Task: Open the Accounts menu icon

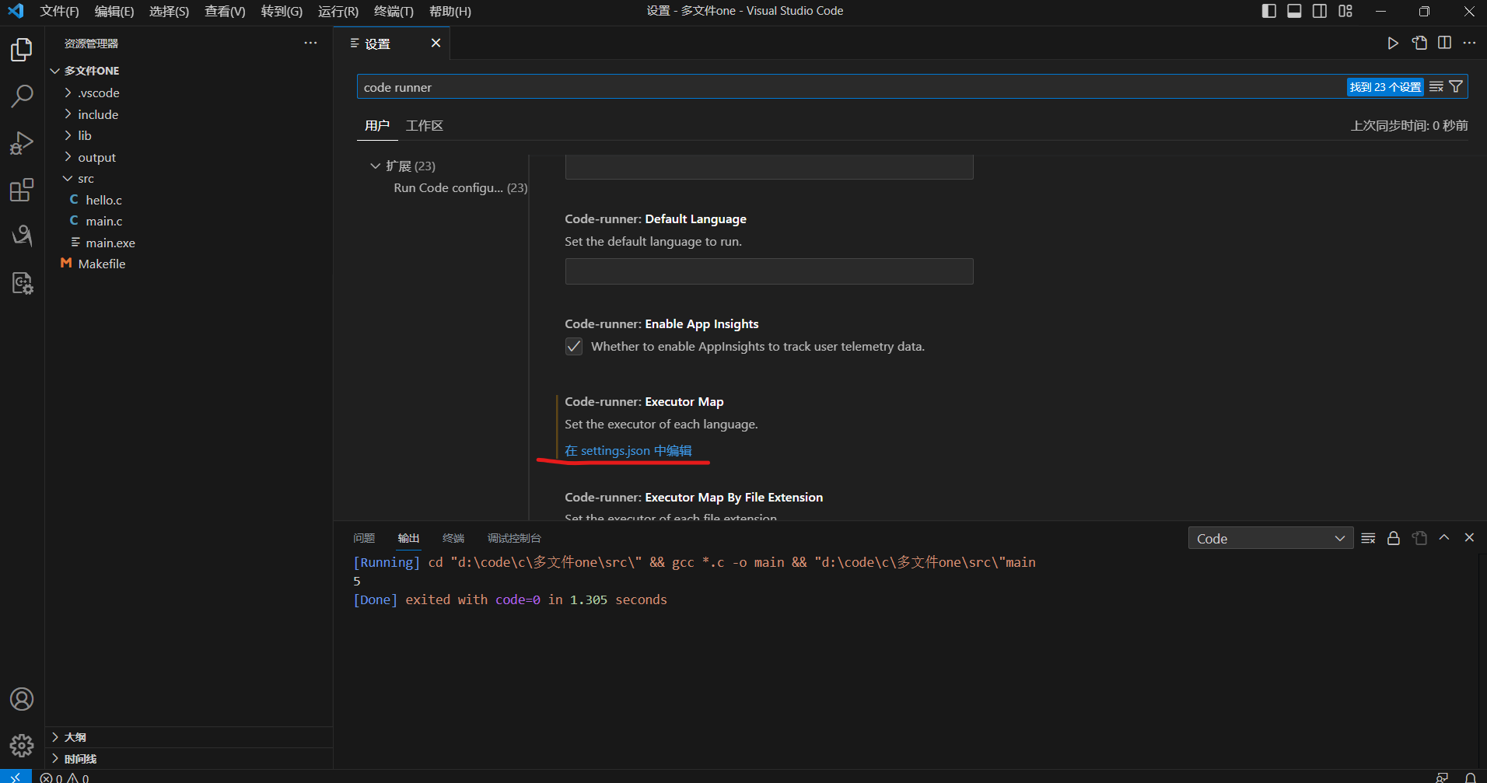Action: [x=22, y=699]
